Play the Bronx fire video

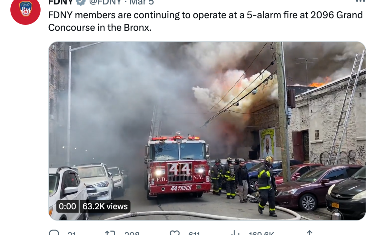[207, 131]
